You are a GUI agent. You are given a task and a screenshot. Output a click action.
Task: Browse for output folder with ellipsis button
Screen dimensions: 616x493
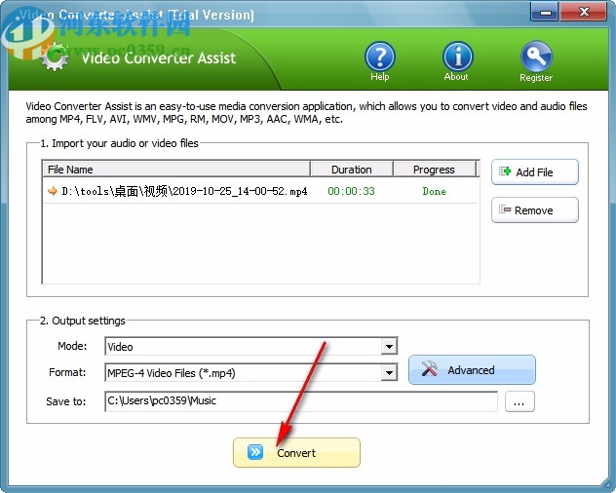tap(520, 401)
